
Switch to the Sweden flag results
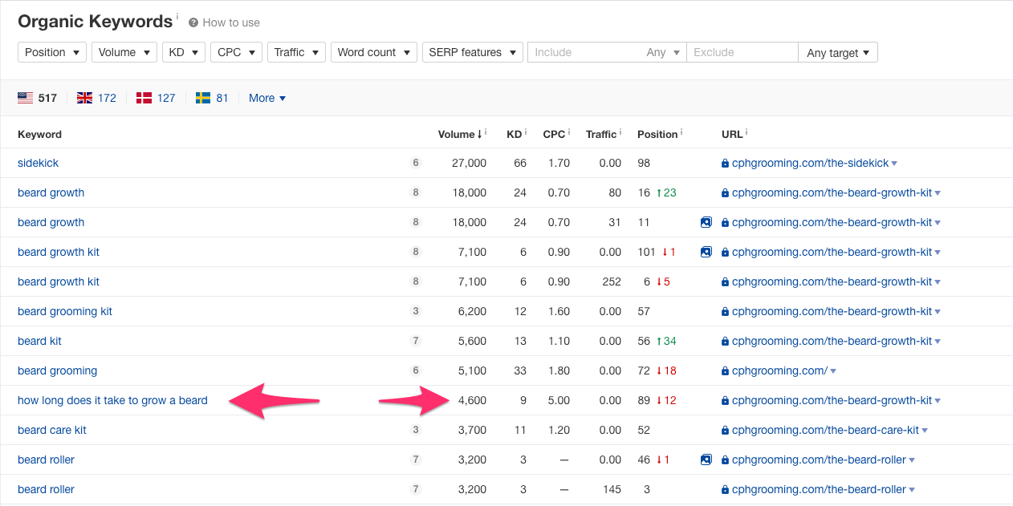(212, 98)
